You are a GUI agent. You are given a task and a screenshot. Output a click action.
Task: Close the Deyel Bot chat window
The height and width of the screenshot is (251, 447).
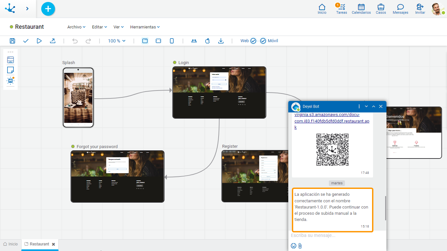tap(381, 107)
